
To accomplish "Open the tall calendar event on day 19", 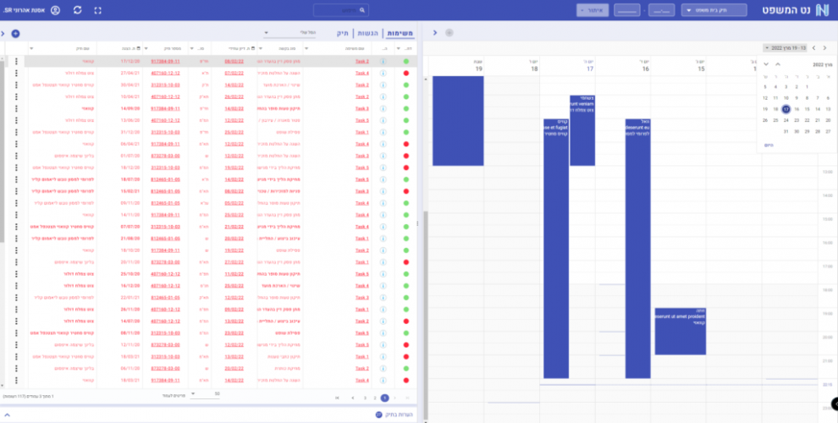I will click(x=458, y=121).
